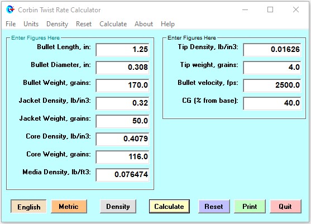Image resolution: width=311 pixels, height=224 pixels.
Task: Open the Calculate menu
Action: click(x=113, y=24)
